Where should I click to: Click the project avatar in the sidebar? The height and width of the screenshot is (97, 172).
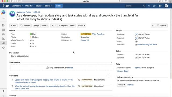(3, 12)
